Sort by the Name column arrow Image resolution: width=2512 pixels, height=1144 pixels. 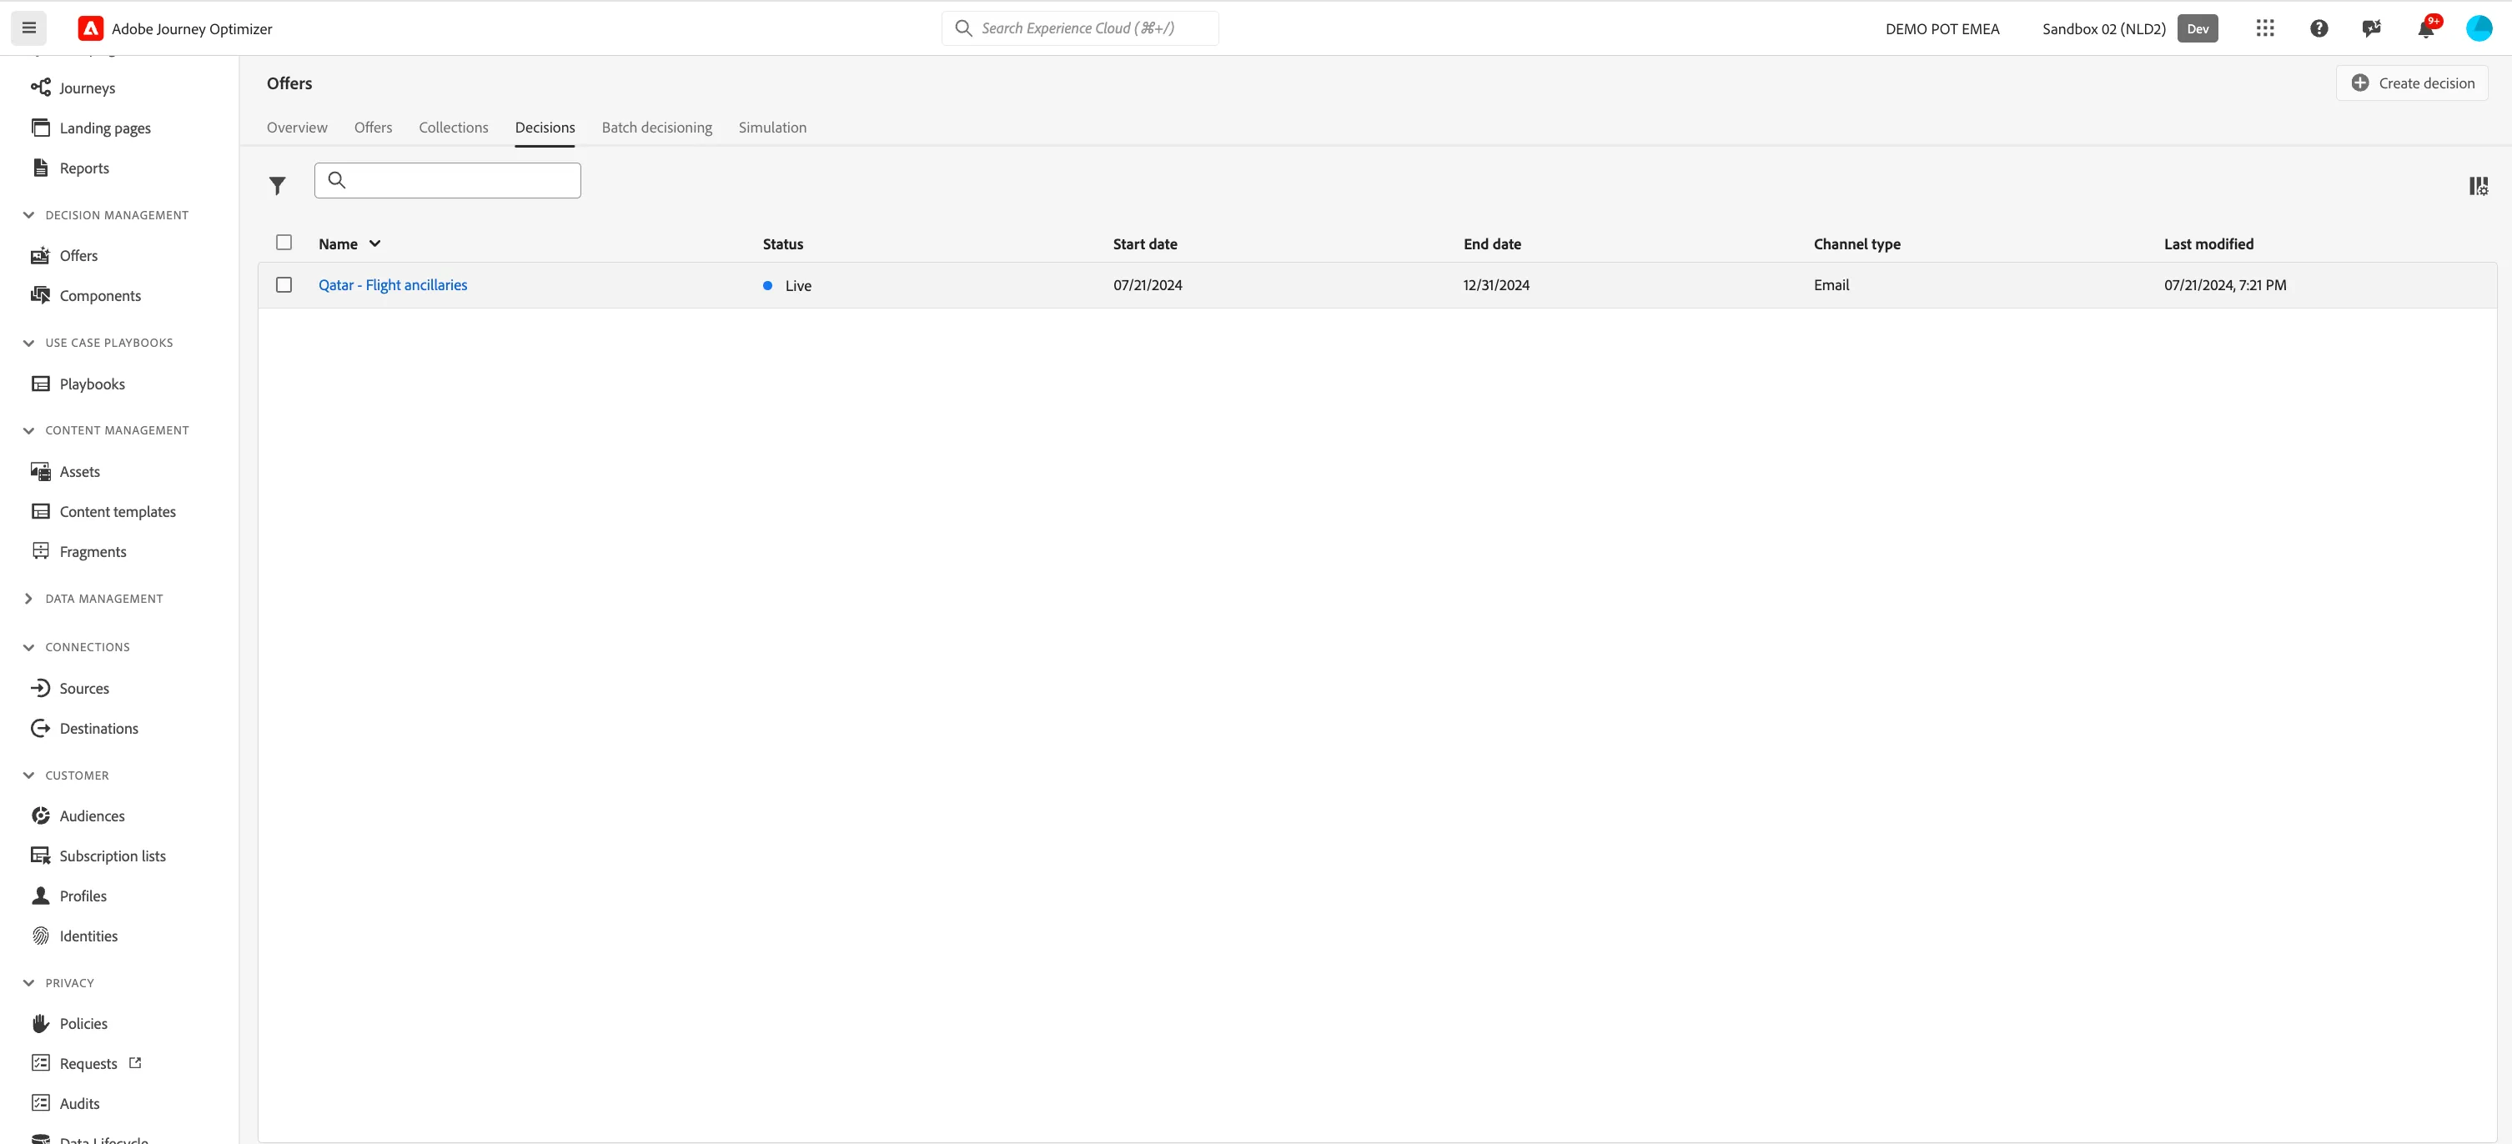(x=374, y=243)
